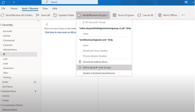Open the Clutter folder

click(x=6, y=100)
